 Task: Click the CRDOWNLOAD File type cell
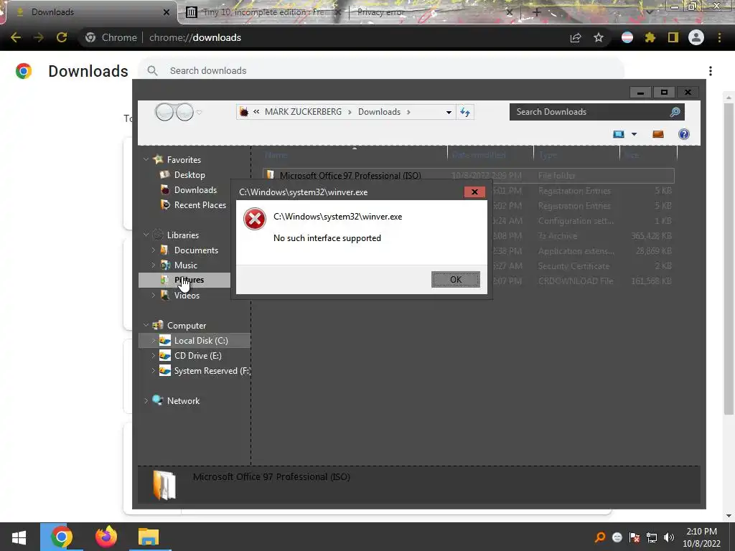(x=576, y=281)
